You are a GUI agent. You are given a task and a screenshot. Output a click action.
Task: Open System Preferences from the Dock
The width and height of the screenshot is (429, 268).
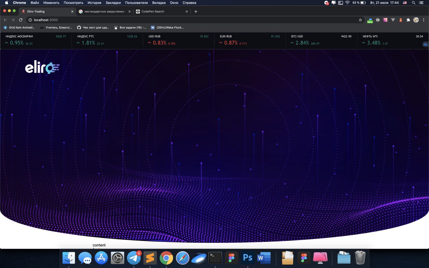click(x=118, y=258)
